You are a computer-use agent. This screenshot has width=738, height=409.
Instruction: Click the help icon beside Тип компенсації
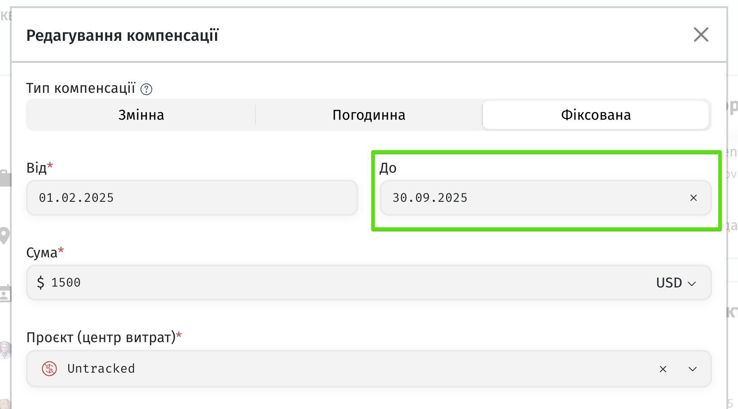tap(146, 89)
